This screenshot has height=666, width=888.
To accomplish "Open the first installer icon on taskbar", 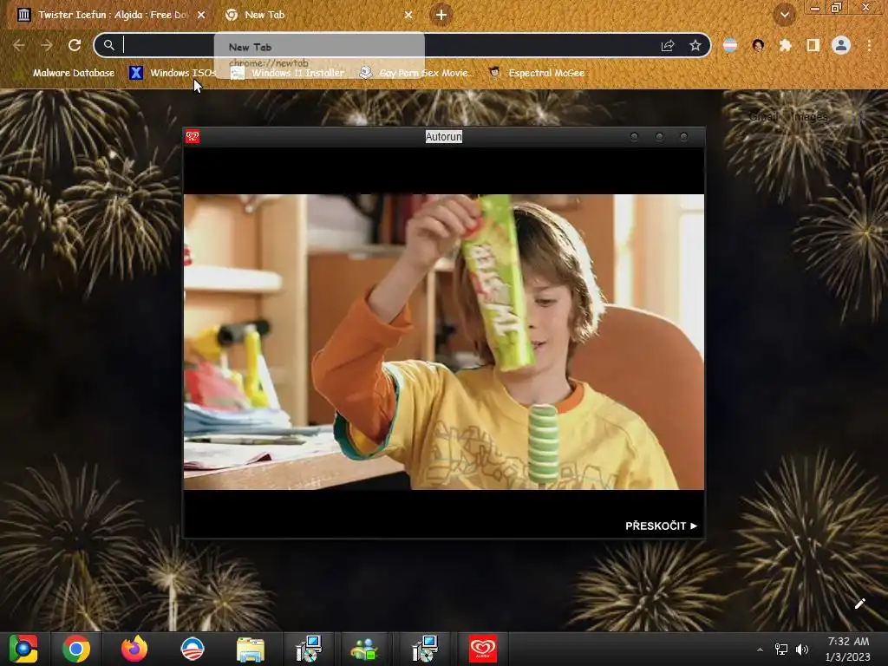I will pos(309,649).
